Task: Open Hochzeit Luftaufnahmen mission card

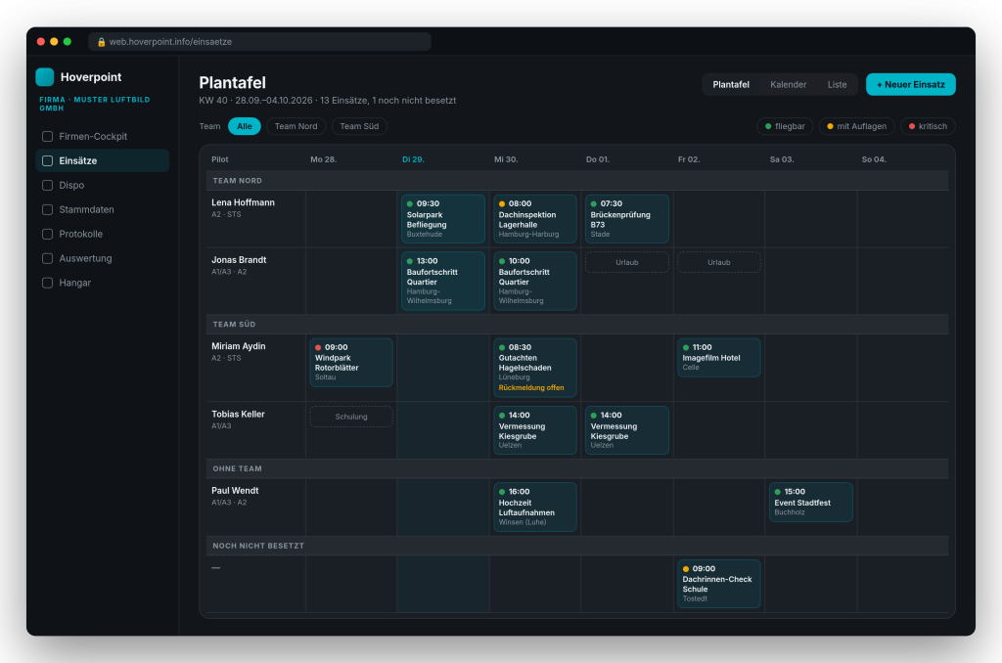Action: coord(535,508)
